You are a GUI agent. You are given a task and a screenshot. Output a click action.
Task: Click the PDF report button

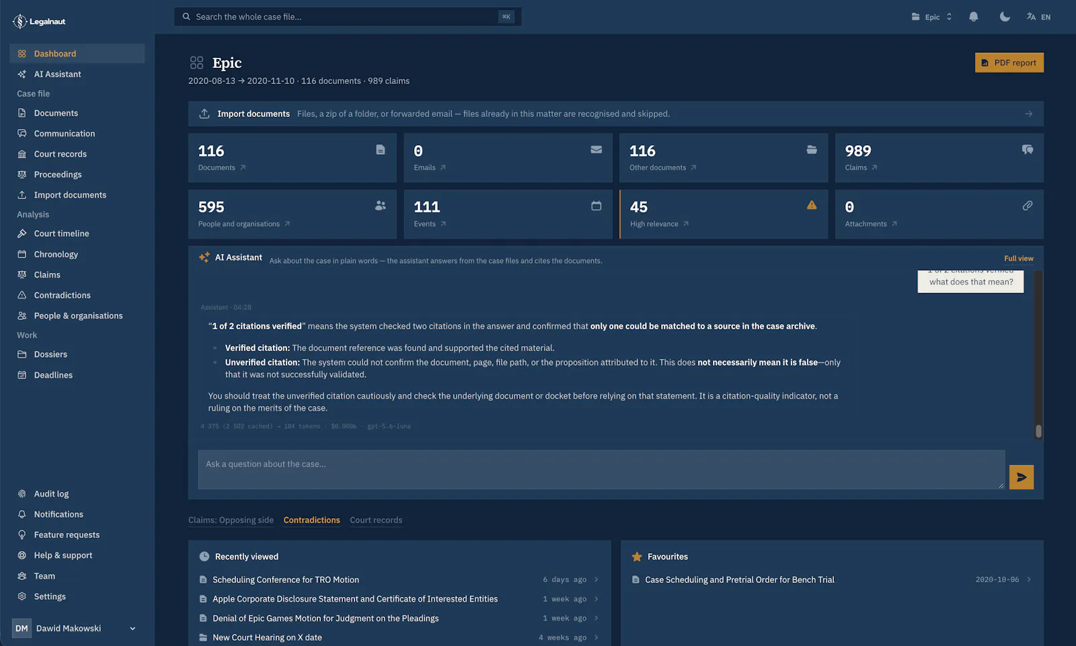(x=1009, y=63)
